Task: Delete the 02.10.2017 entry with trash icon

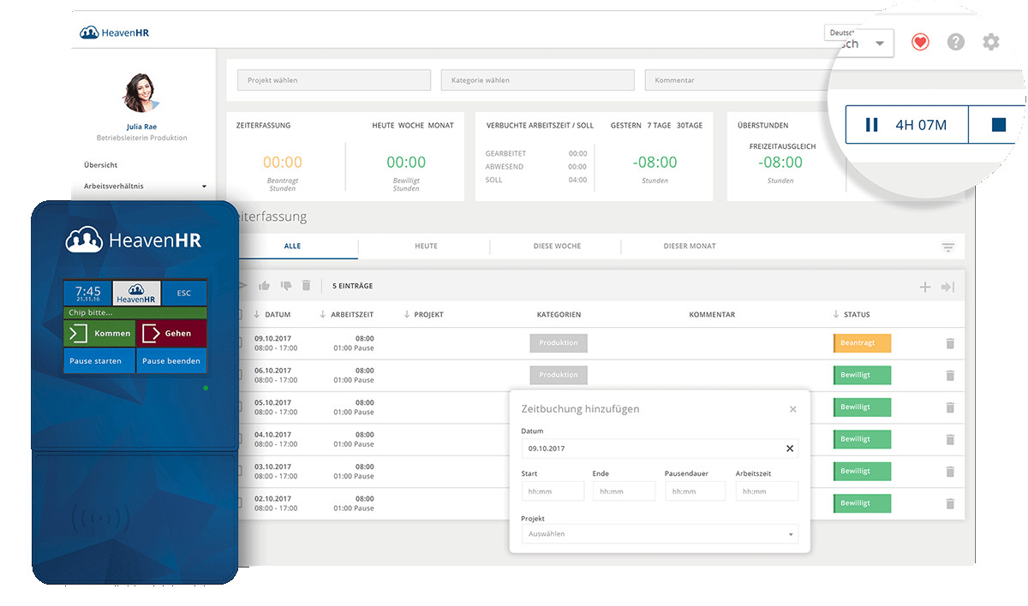Action: point(949,503)
